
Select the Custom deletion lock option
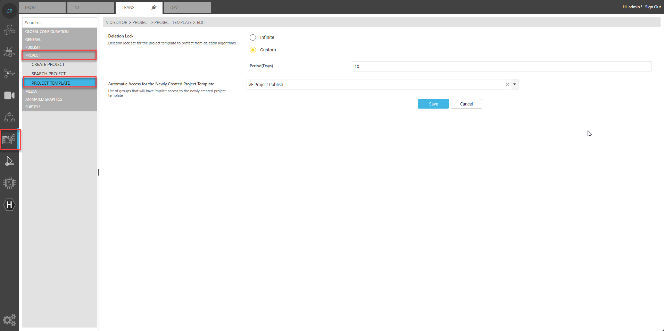coord(253,50)
